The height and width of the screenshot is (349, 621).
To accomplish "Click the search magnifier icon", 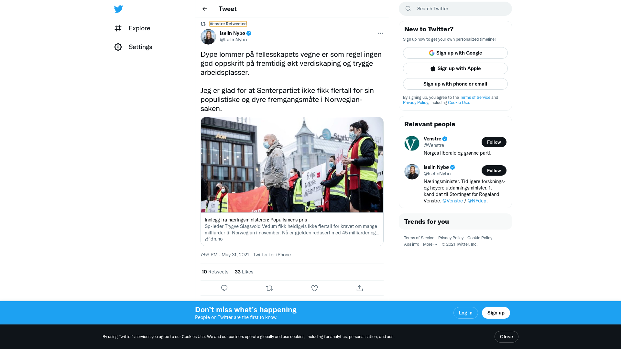I will click(408, 9).
